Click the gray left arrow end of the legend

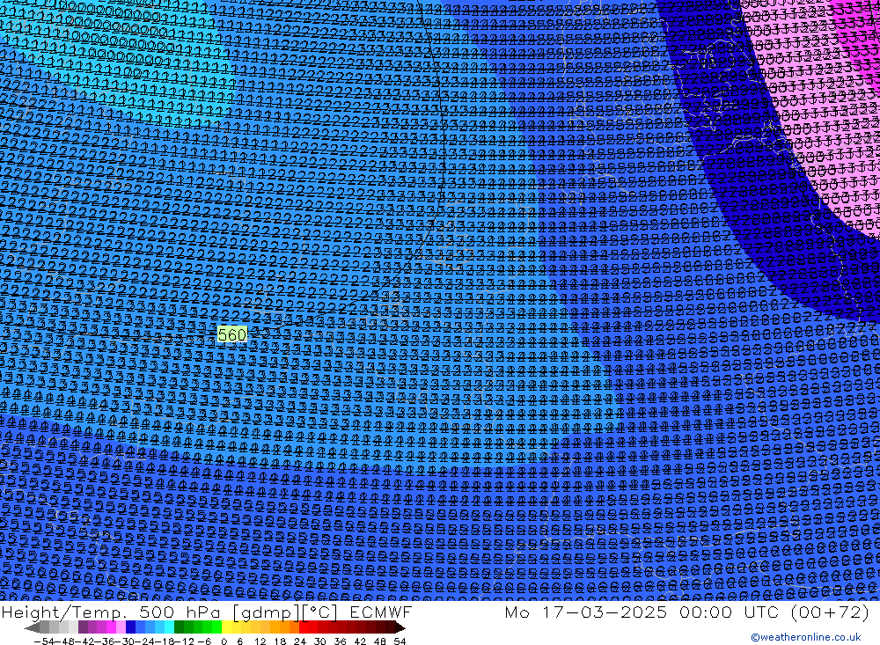click(32, 627)
